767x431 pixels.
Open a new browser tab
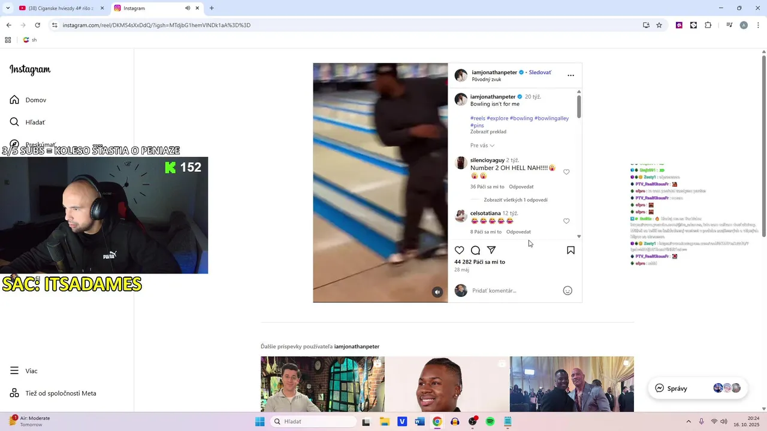212,8
